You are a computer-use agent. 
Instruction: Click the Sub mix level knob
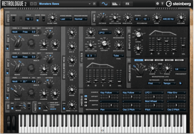72,74
